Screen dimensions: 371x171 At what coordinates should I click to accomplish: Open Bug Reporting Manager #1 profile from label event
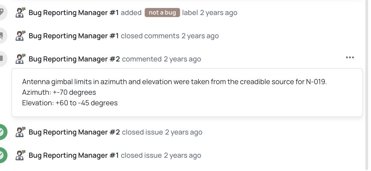click(x=74, y=13)
